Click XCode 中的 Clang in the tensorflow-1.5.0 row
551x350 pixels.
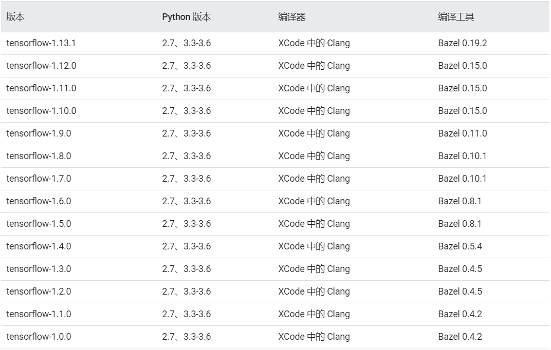click(314, 224)
